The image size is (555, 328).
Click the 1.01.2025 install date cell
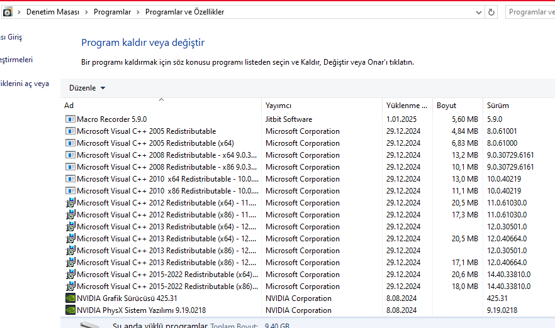pos(401,119)
